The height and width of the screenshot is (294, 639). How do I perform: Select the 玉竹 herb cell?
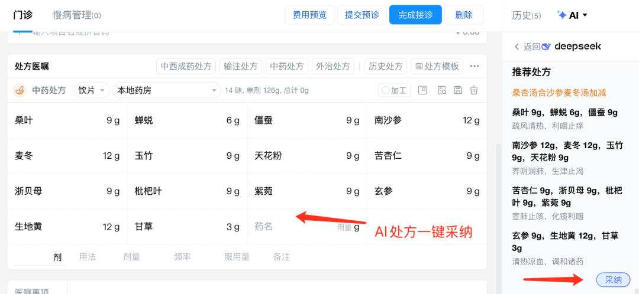tap(187, 156)
